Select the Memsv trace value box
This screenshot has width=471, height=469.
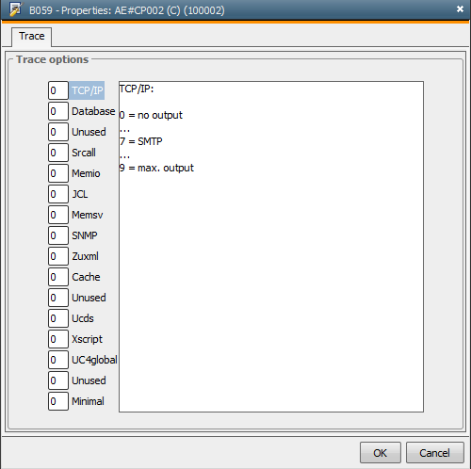pos(58,215)
